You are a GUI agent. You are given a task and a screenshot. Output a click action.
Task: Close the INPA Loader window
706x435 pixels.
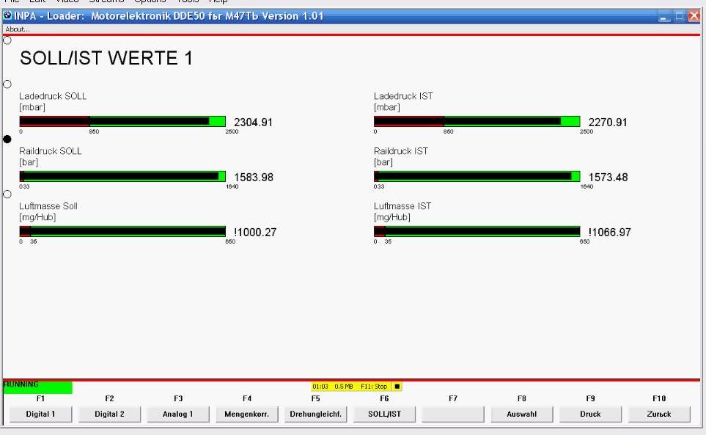tap(694, 17)
